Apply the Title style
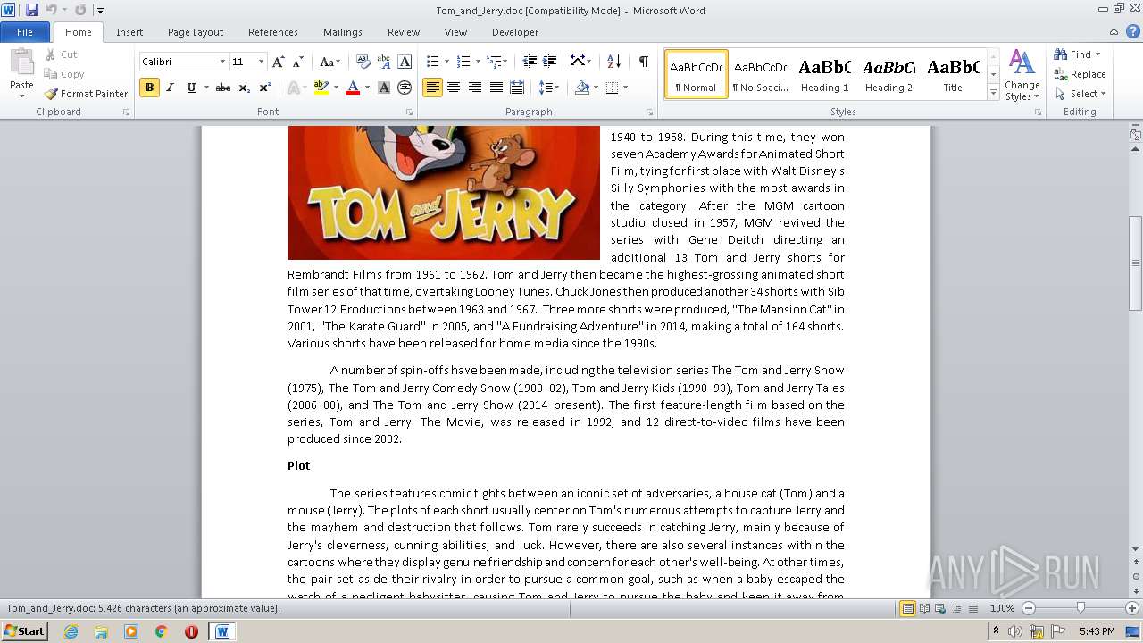This screenshot has height=643, width=1143. (x=953, y=74)
